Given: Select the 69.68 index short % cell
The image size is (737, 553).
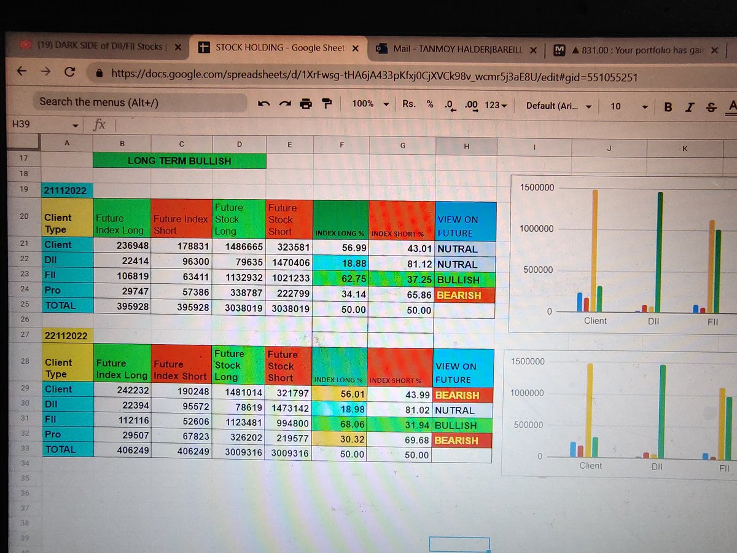Looking at the screenshot, I should (x=401, y=441).
